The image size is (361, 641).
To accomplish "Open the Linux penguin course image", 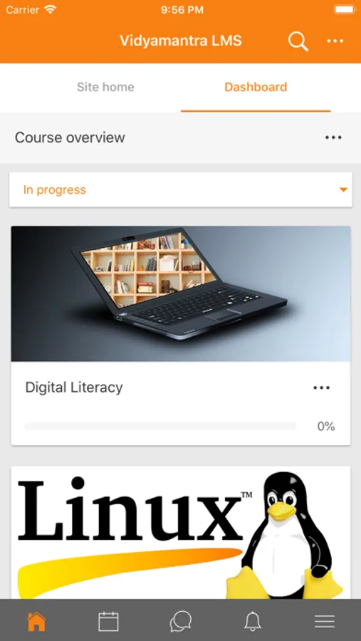I will click(181, 533).
